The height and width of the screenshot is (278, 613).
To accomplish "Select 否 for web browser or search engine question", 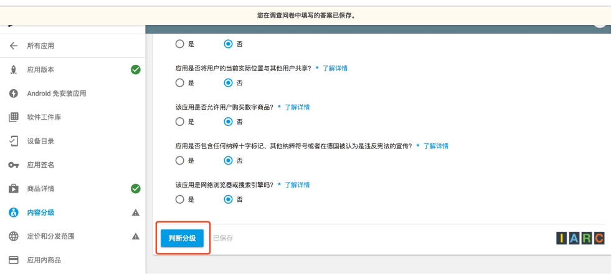I will (228, 199).
